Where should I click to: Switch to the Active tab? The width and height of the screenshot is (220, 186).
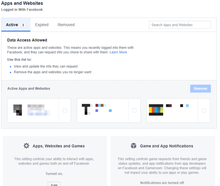[x=12, y=25]
